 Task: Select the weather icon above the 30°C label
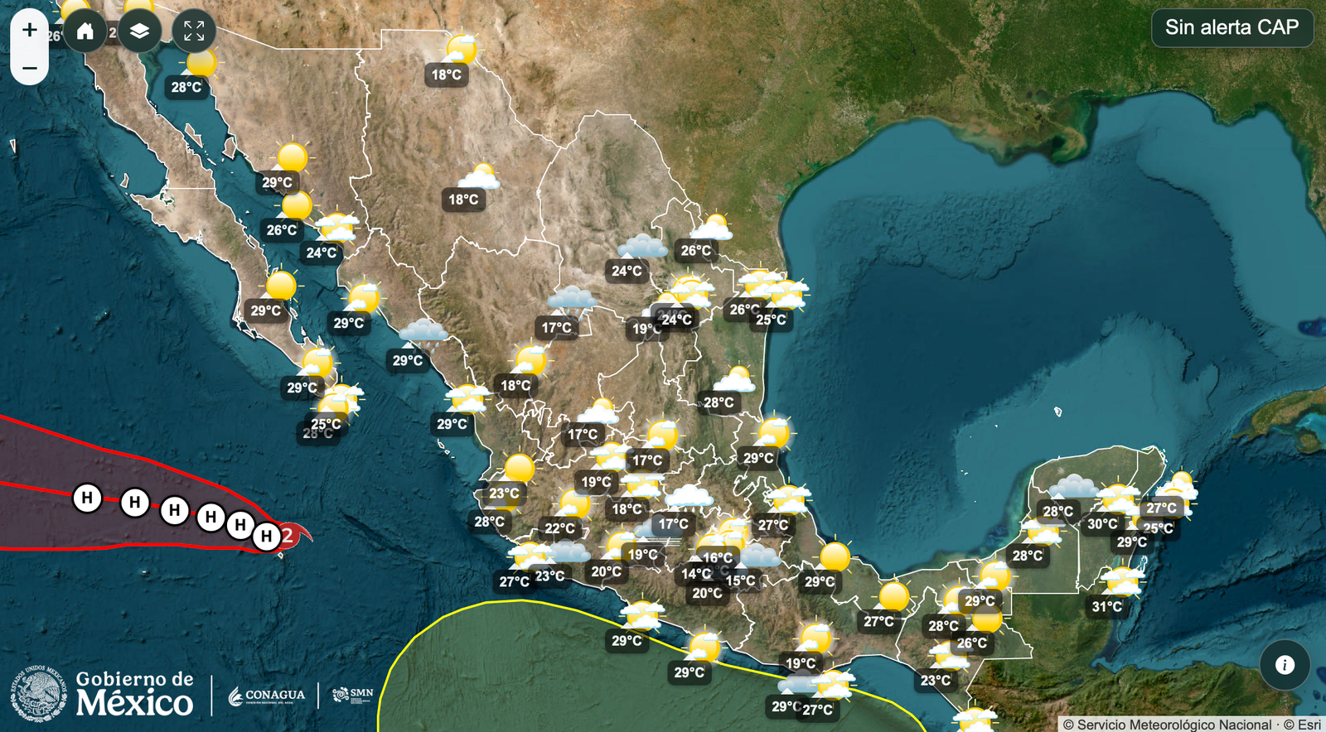coord(1118,498)
